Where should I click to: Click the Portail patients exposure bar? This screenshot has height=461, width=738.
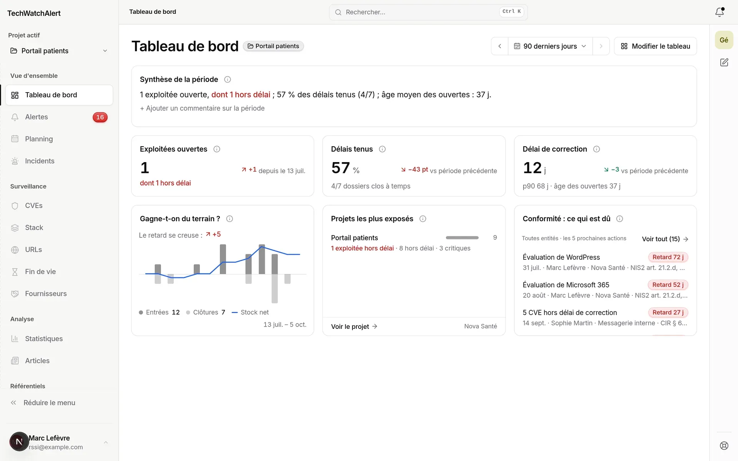pyautogui.click(x=462, y=238)
